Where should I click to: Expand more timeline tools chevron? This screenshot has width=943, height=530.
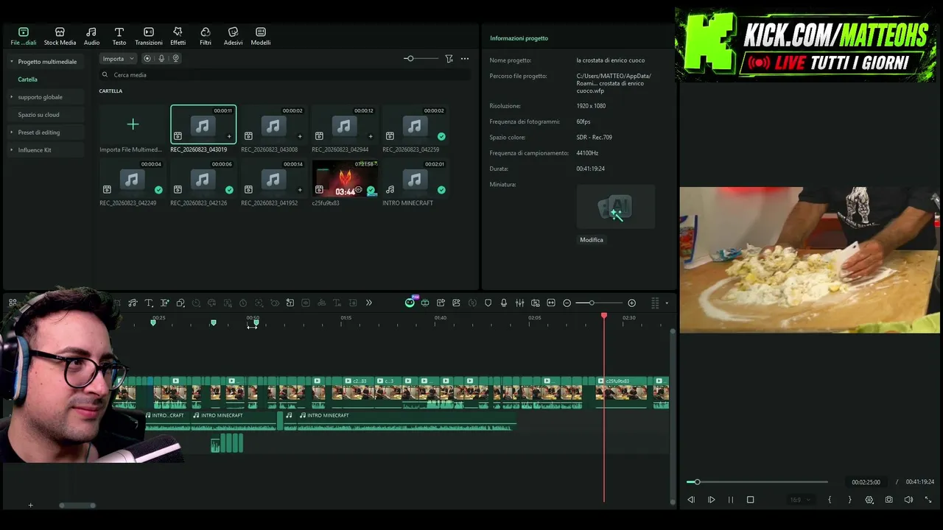point(369,303)
